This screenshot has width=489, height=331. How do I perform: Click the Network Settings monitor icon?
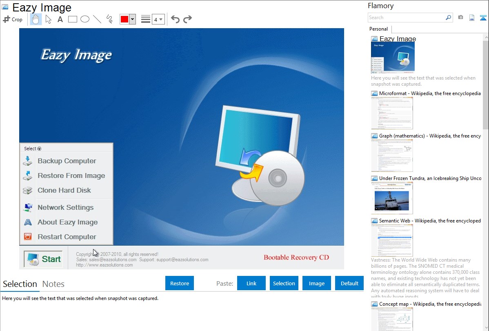[28, 207]
